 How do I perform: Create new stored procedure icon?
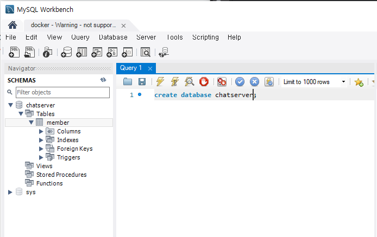pyautogui.click(x=112, y=52)
